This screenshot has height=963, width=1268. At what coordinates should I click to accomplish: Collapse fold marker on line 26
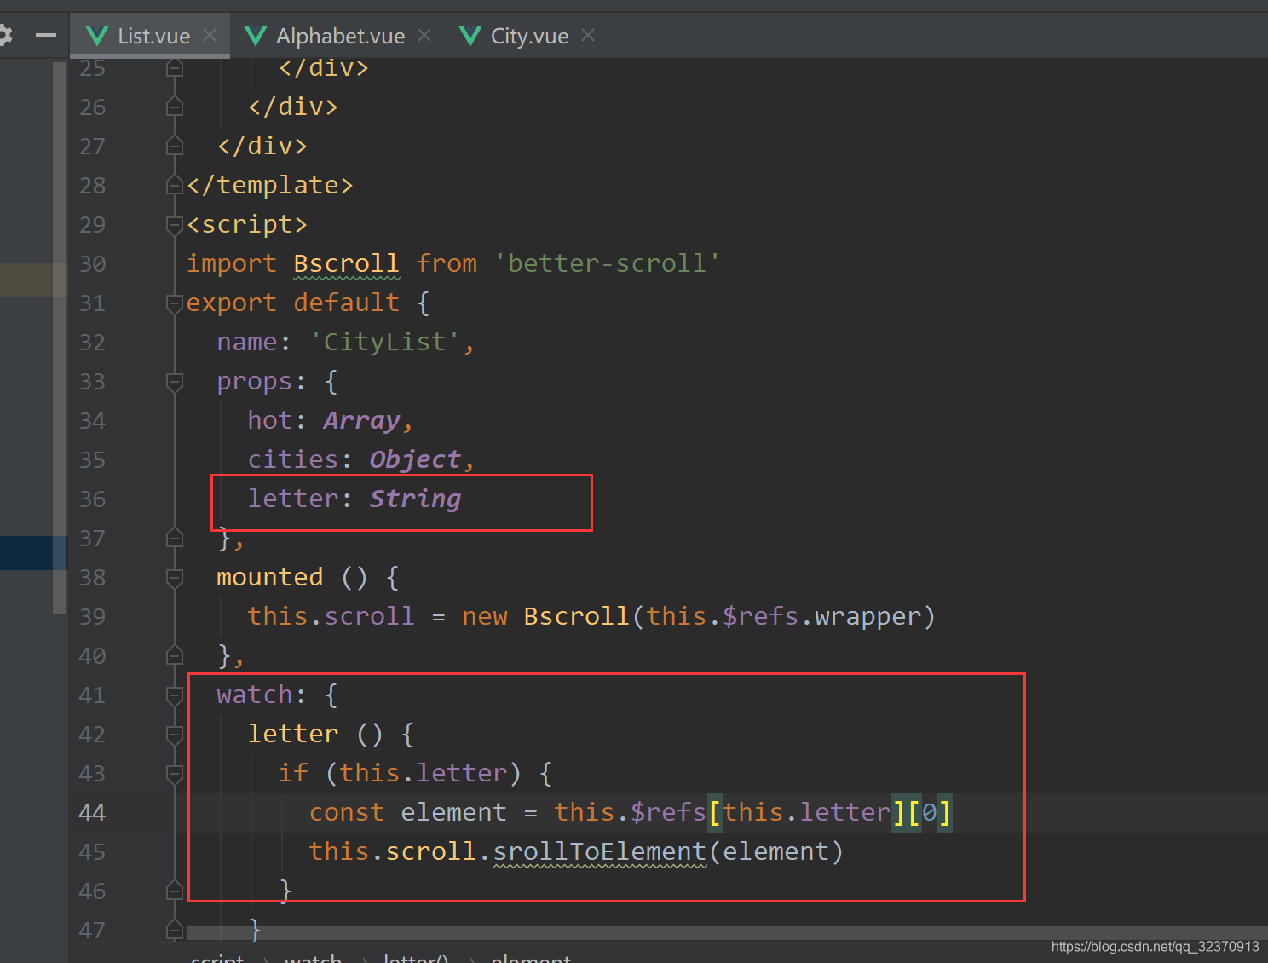[175, 107]
